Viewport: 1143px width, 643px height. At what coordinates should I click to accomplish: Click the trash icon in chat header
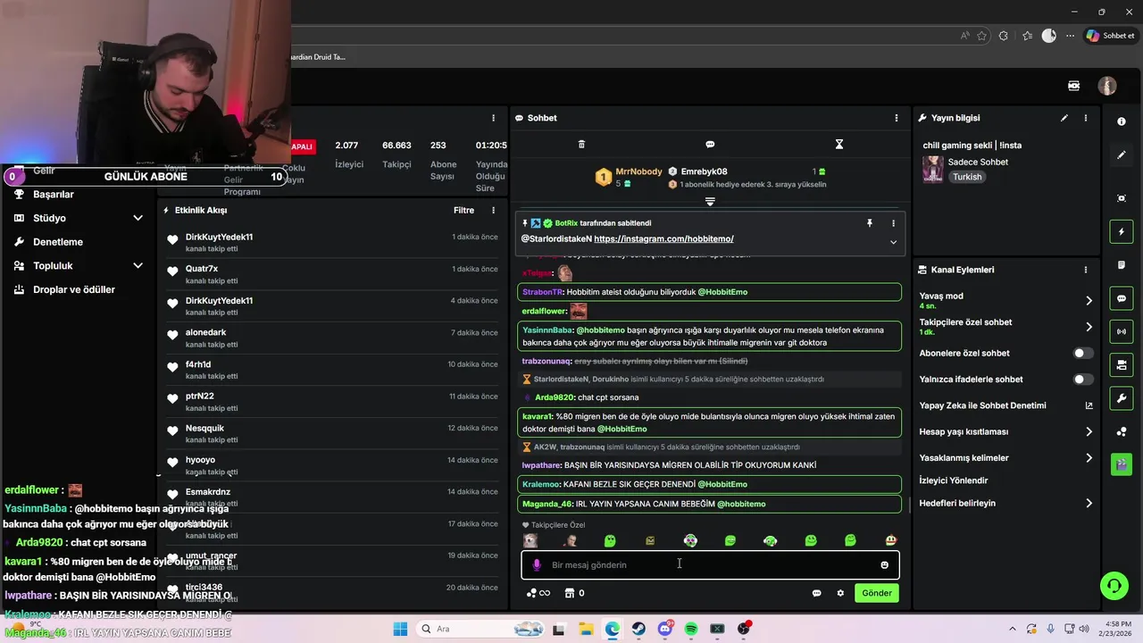[581, 144]
